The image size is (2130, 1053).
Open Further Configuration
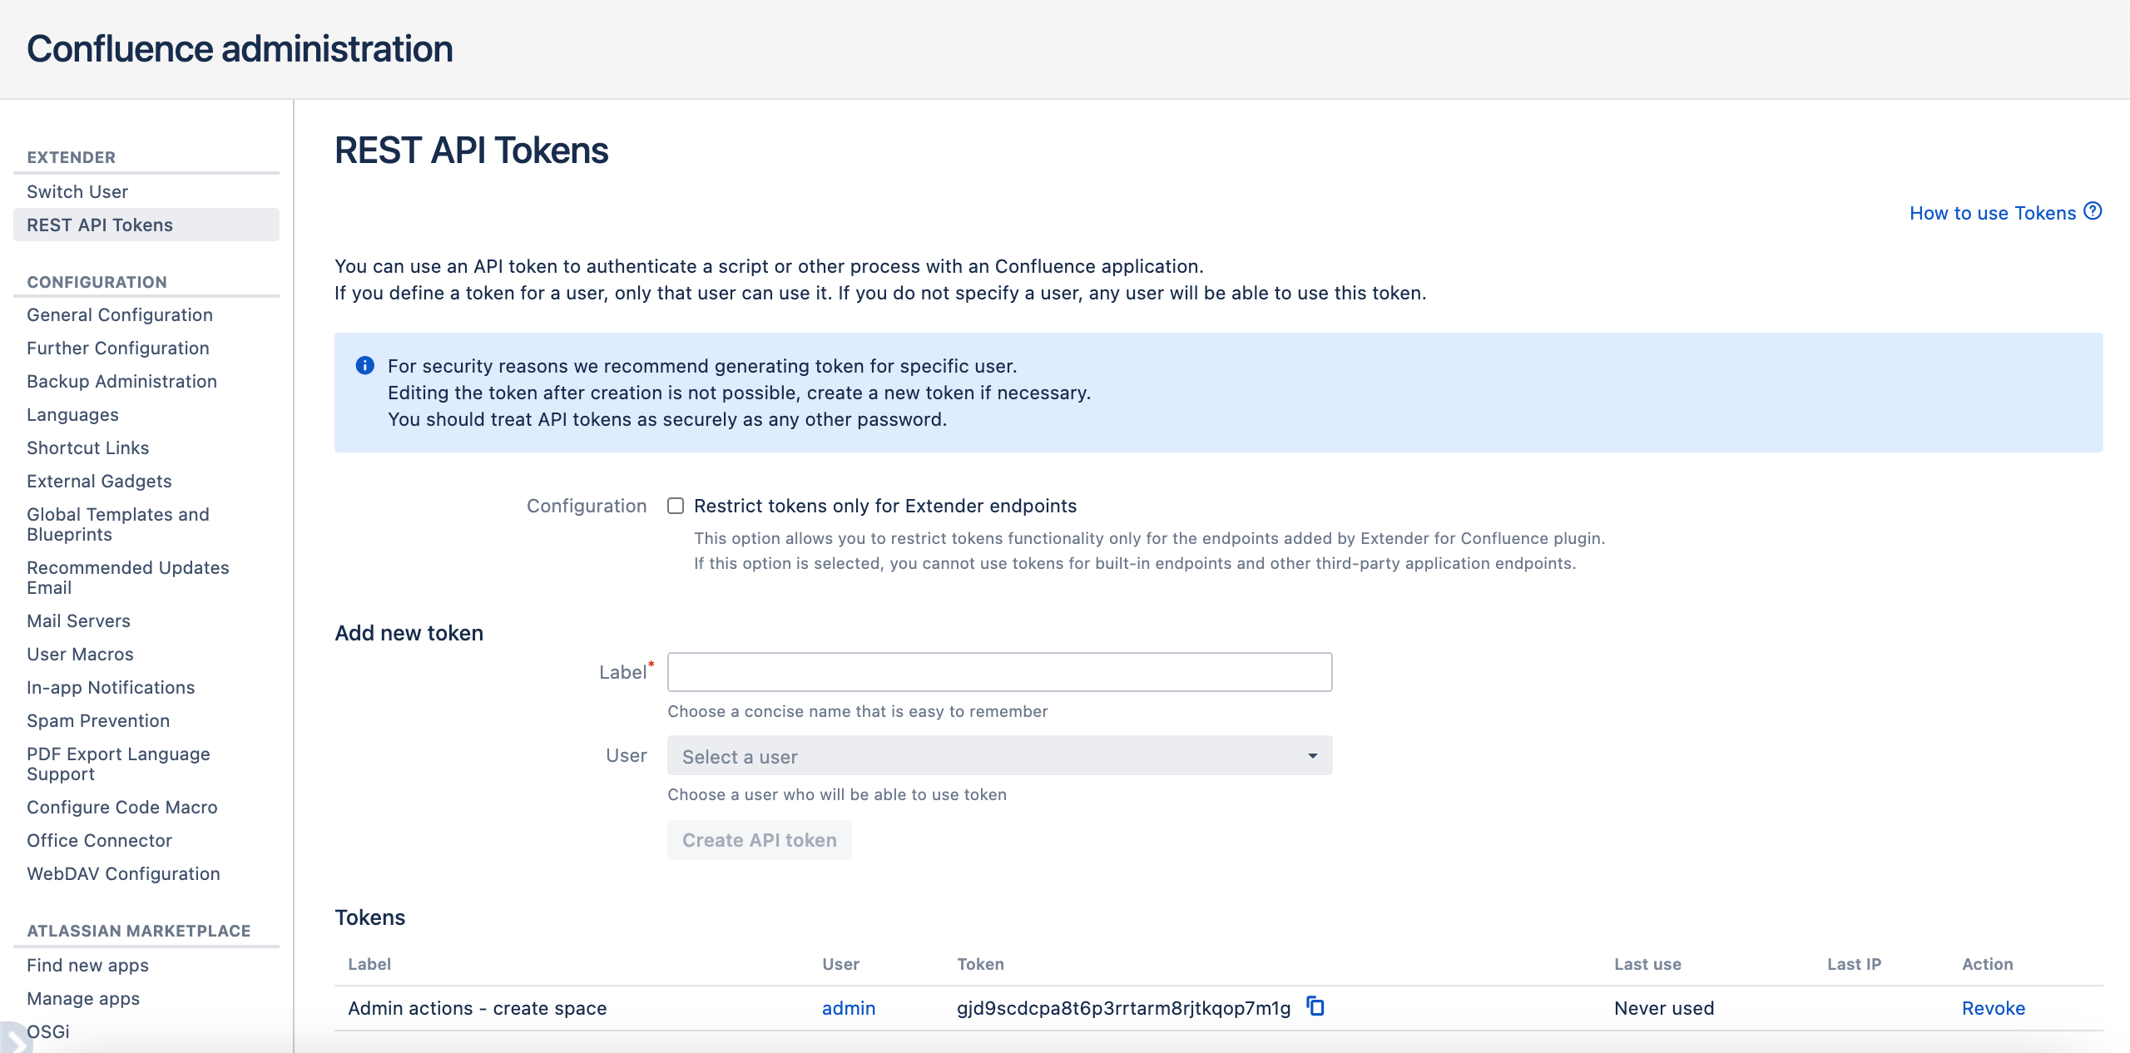pyautogui.click(x=118, y=348)
